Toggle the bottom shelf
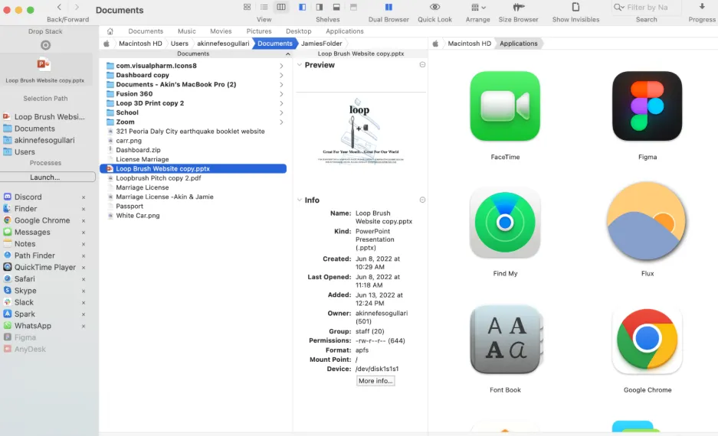718x436 pixels. click(336, 7)
